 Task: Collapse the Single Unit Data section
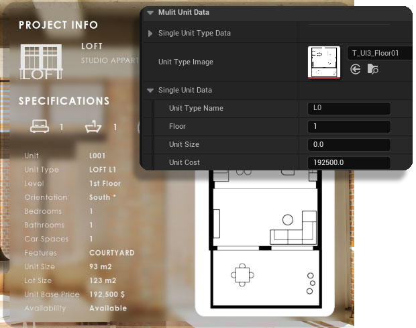[x=150, y=90]
